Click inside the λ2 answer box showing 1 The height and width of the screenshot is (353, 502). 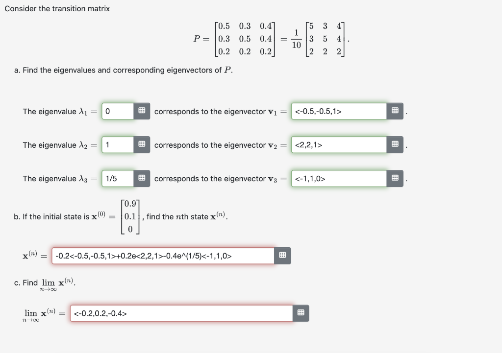pos(118,145)
